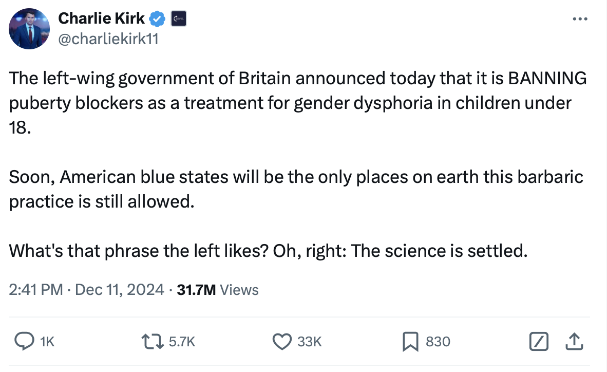Click the repost arrows icon
Viewport: 607px width, 372px height.
pyautogui.click(x=152, y=341)
